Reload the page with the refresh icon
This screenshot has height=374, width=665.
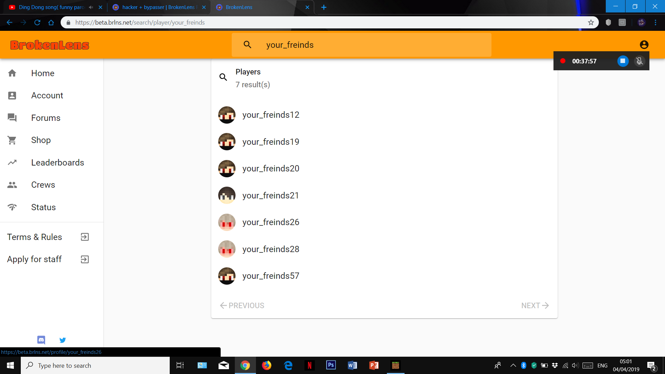pyautogui.click(x=37, y=23)
